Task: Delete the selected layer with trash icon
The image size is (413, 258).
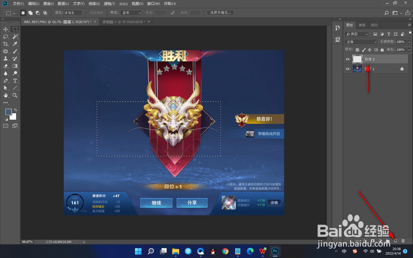Action: (x=403, y=241)
